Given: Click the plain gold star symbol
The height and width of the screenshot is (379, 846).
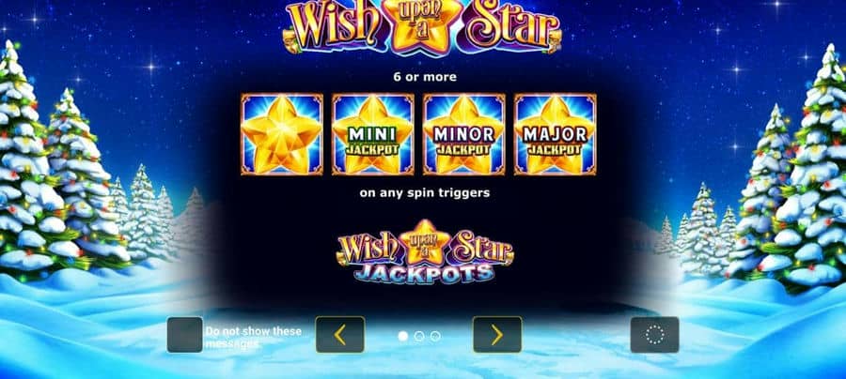Looking at the screenshot, I should click(282, 134).
